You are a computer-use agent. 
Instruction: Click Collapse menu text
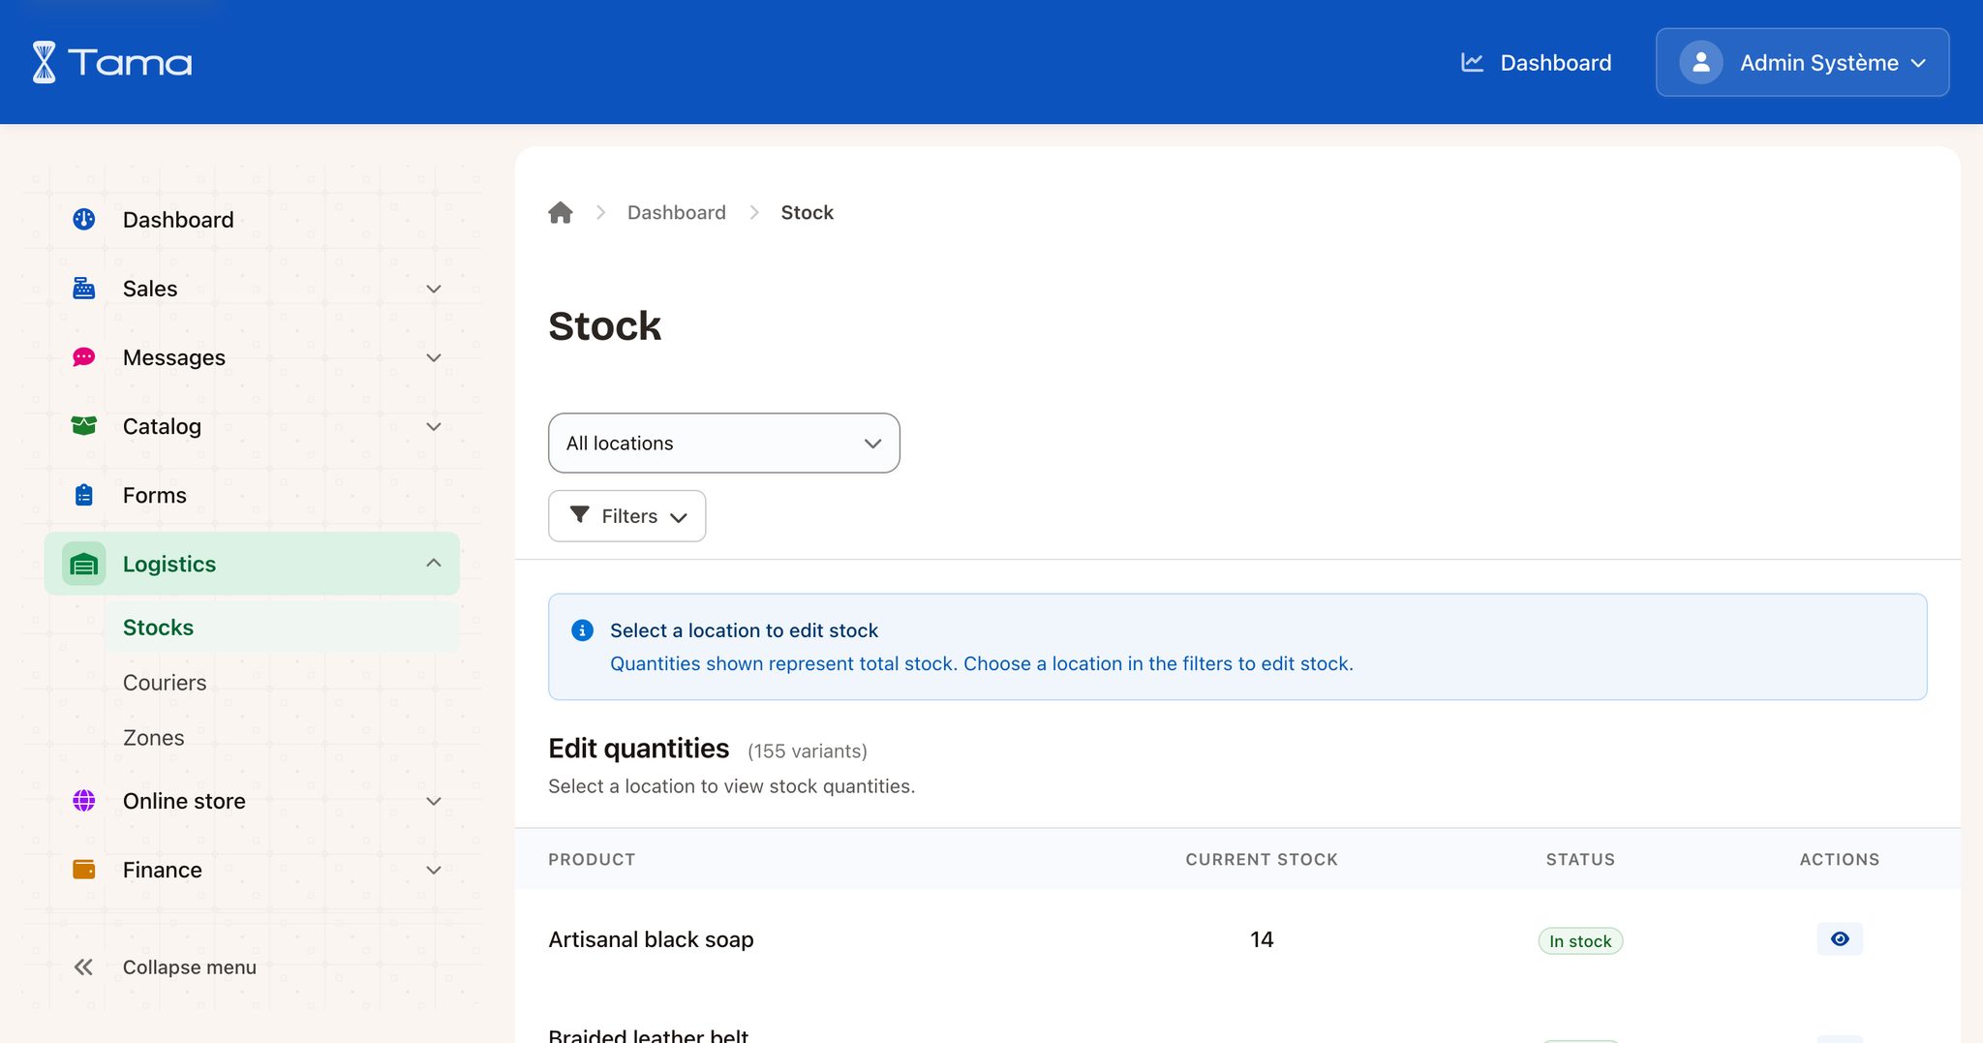pos(190,966)
